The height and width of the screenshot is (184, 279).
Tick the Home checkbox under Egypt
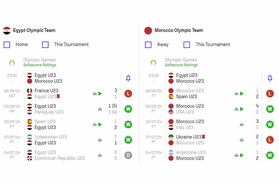(x=7, y=45)
